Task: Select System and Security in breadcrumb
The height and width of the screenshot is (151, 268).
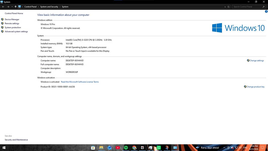Action: pos(49,7)
